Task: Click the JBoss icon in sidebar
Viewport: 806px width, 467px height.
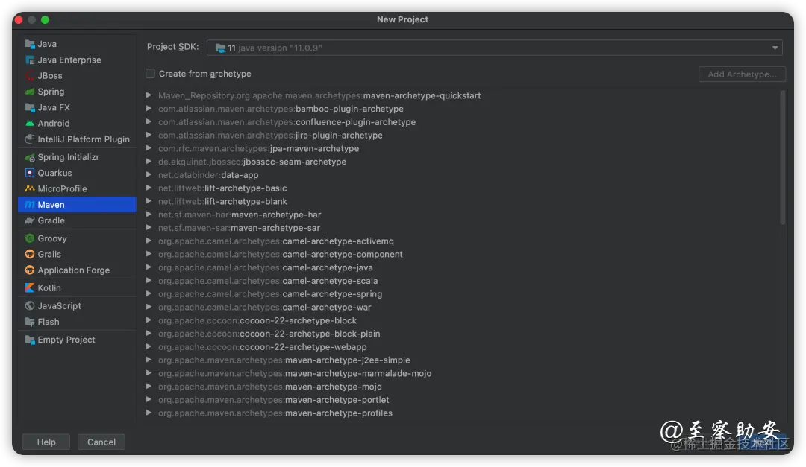Action: (30, 76)
